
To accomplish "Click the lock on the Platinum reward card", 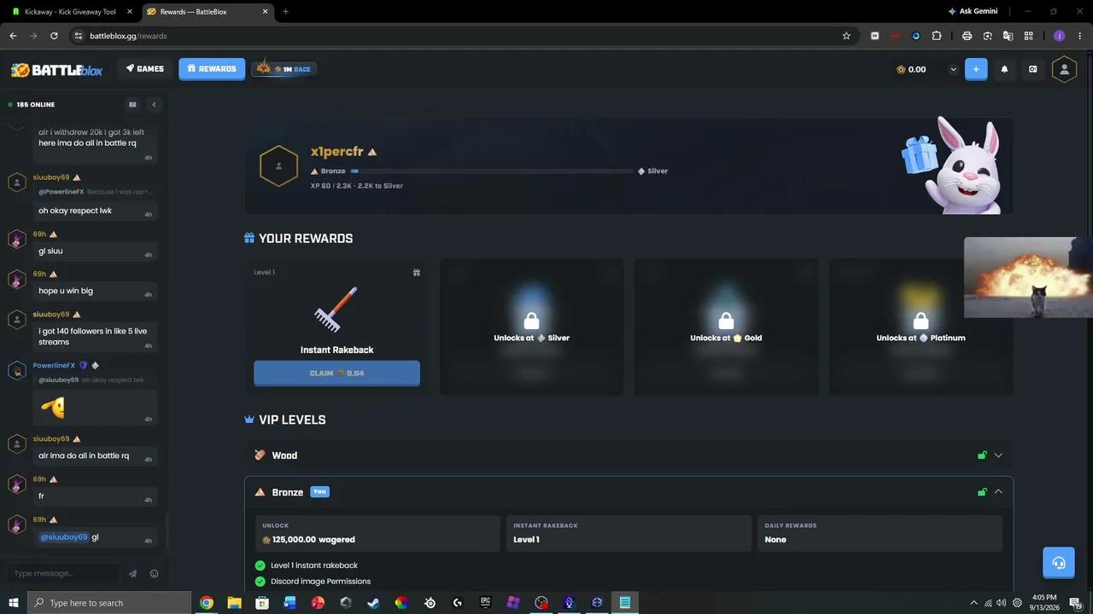I will [921, 321].
